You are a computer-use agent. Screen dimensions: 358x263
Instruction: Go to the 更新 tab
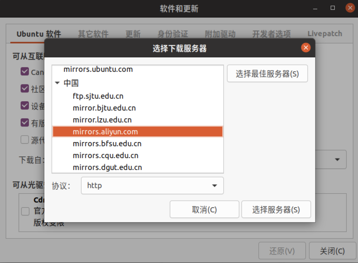tap(133, 34)
